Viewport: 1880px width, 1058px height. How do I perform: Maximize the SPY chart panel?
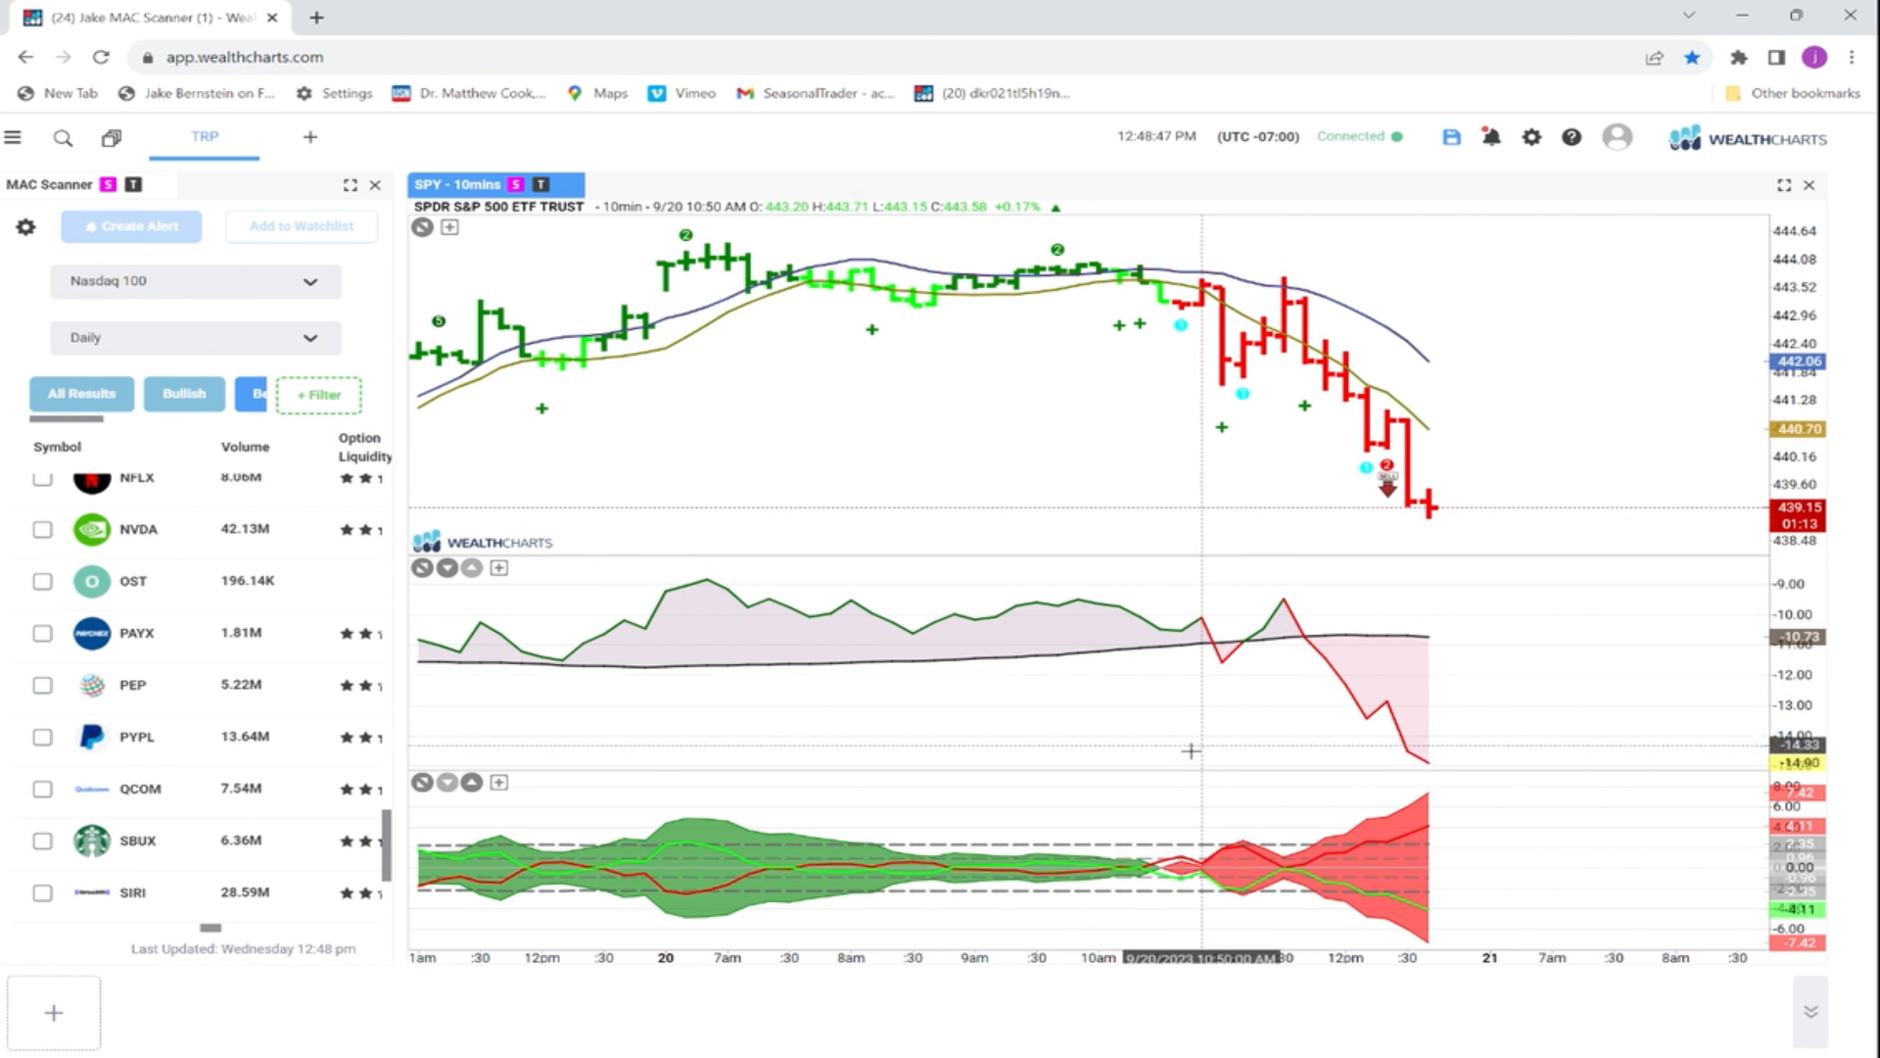(x=1784, y=185)
